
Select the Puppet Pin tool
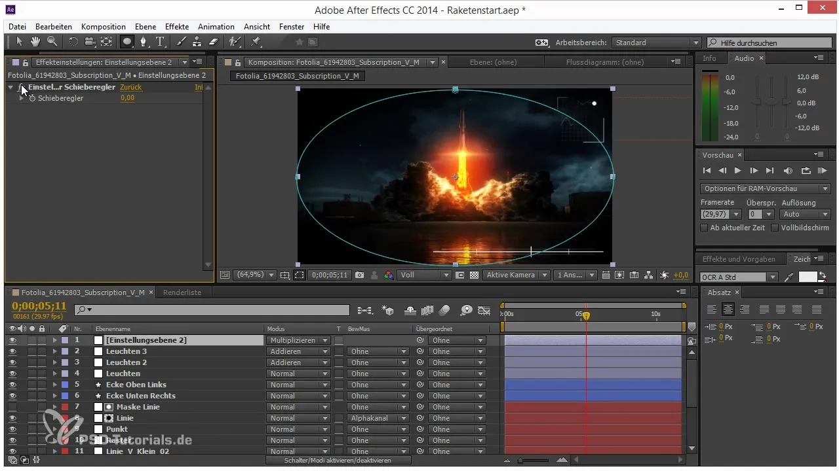(256, 42)
